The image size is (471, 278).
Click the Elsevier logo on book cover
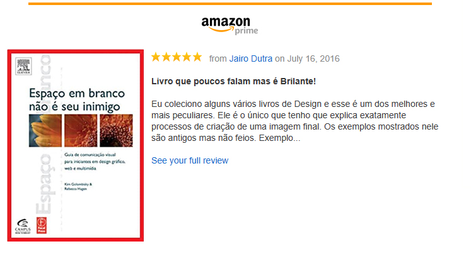(x=23, y=66)
